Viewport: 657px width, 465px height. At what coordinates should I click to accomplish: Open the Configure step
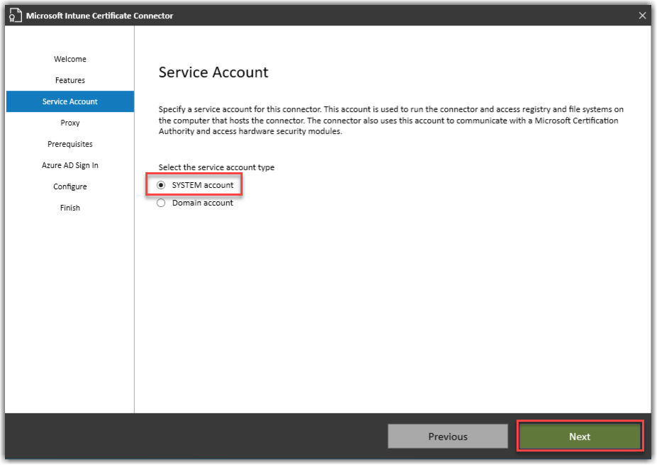pos(70,186)
